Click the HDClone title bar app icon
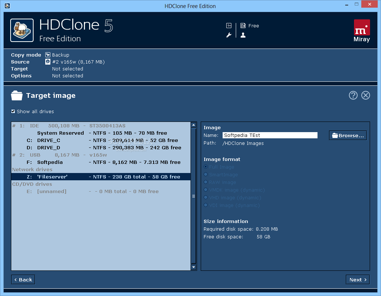 7,5
